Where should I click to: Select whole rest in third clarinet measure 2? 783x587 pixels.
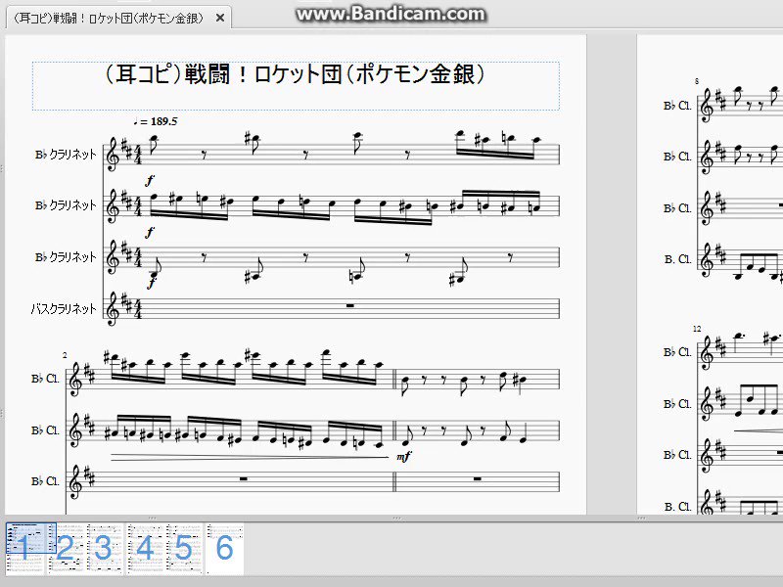pyautogui.click(x=243, y=478)
